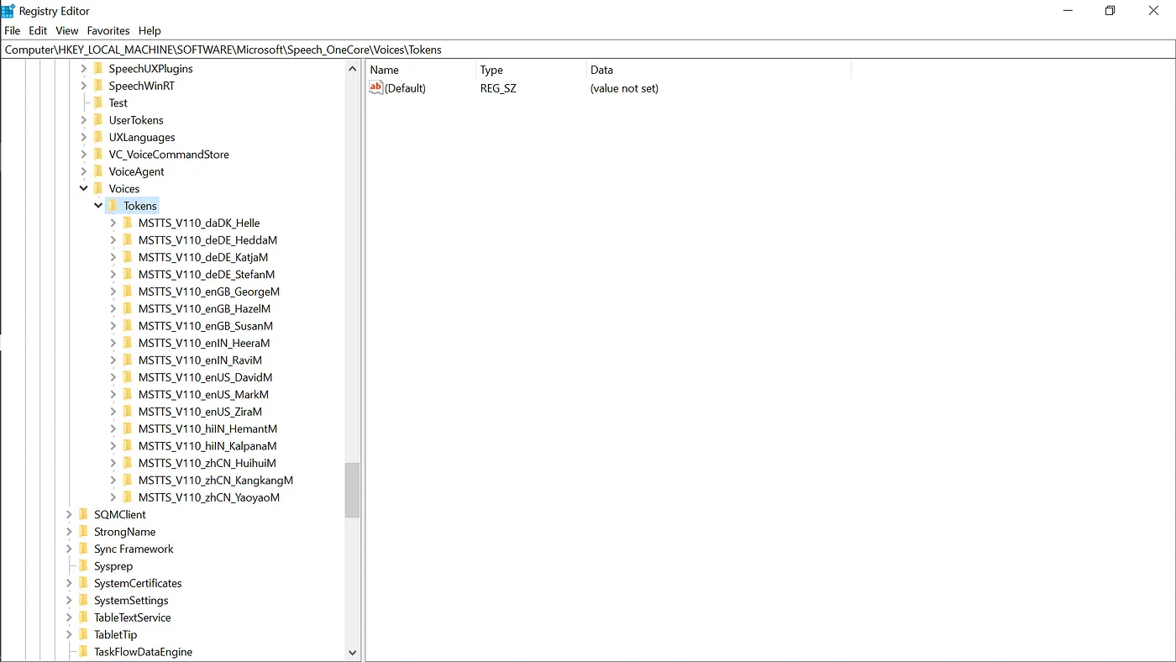Collapse the Tokens key chevron
This screenshot has width=1176, height=662.
pos(98,206)
